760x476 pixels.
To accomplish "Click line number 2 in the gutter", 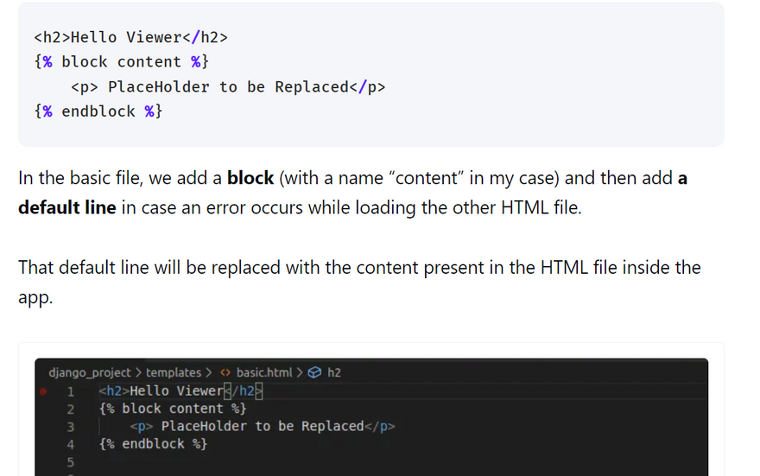I will point(70,409).
